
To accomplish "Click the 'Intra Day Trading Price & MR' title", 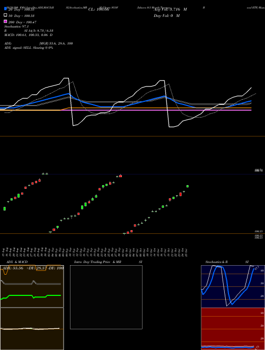I will pos(98,262).
